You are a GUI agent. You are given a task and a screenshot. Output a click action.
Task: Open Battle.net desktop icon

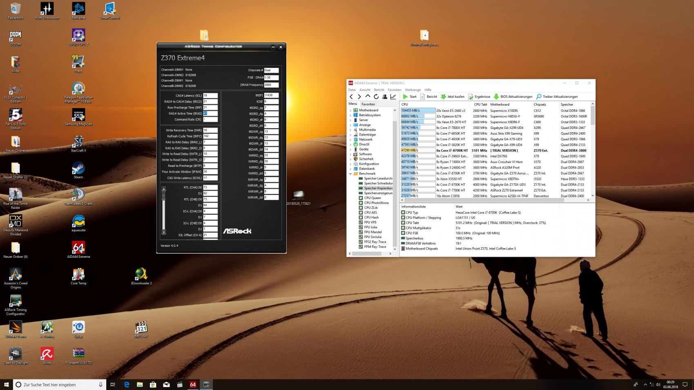click(78, 11)
